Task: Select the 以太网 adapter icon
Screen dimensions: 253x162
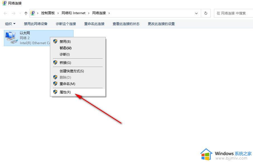Action: click(11, 38)
